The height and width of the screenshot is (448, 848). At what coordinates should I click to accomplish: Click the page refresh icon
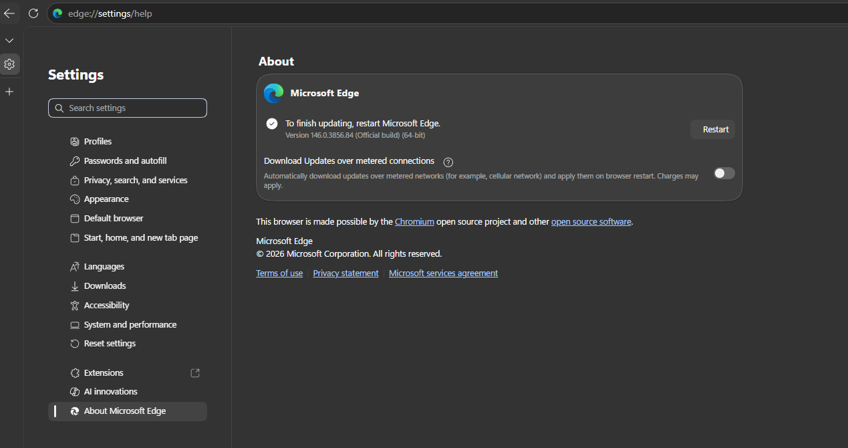coord(33,13)
